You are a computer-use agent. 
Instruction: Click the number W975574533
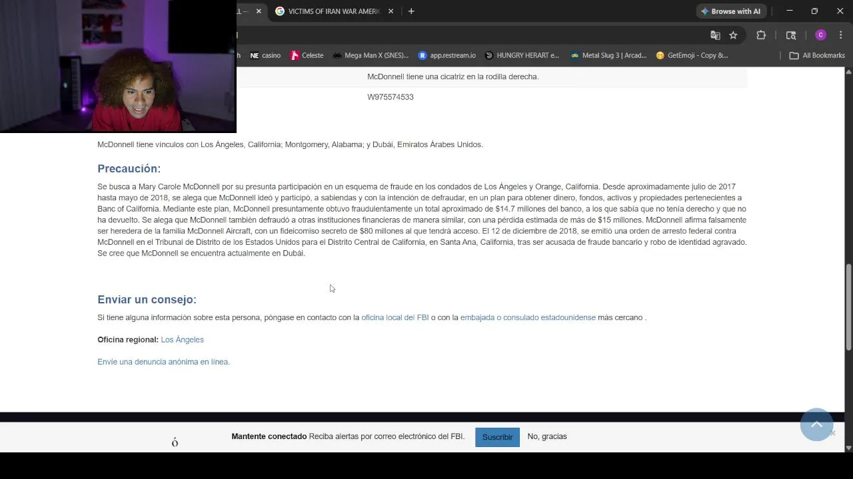pos(391,97)
